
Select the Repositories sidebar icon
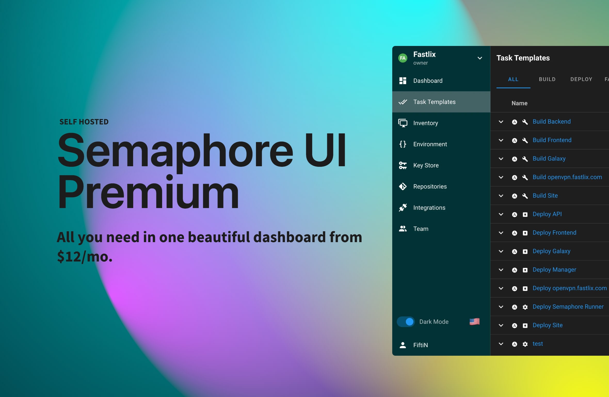pyautogui.click(x=403, y=186)
